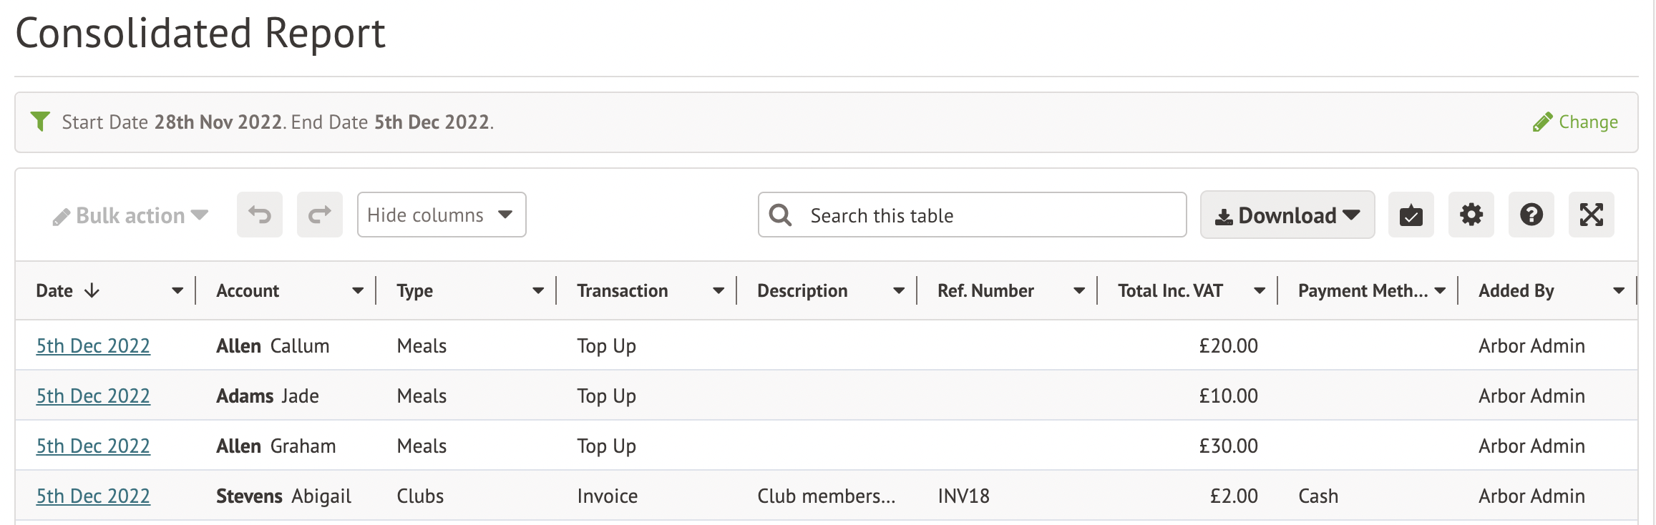The width and height of the screenshot is (1656, 525).
Task: Click the search magnifier icon
Action: [x=780, y=215]
